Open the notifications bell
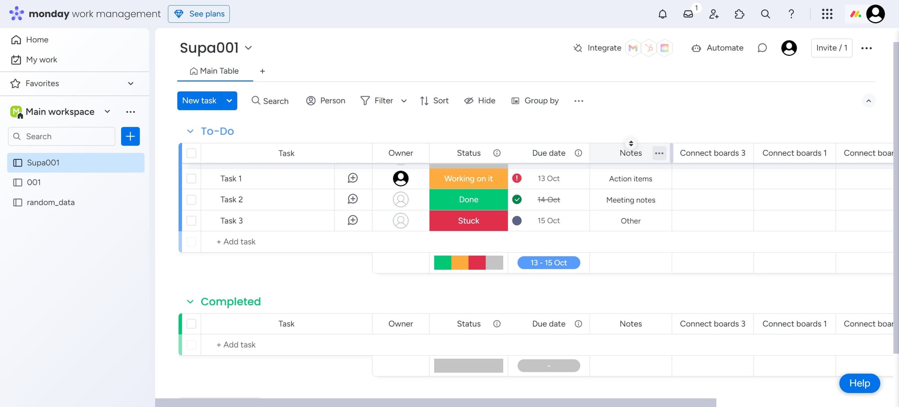 pos(662,14)
